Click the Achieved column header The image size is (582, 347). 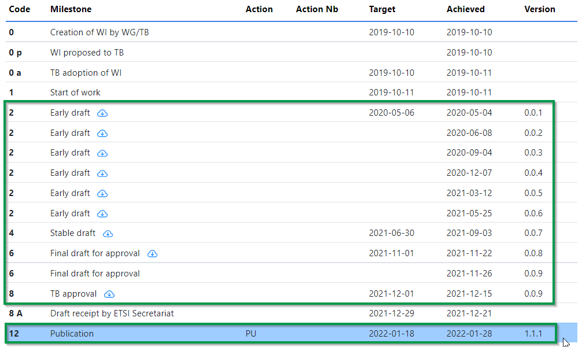[465, 9]
